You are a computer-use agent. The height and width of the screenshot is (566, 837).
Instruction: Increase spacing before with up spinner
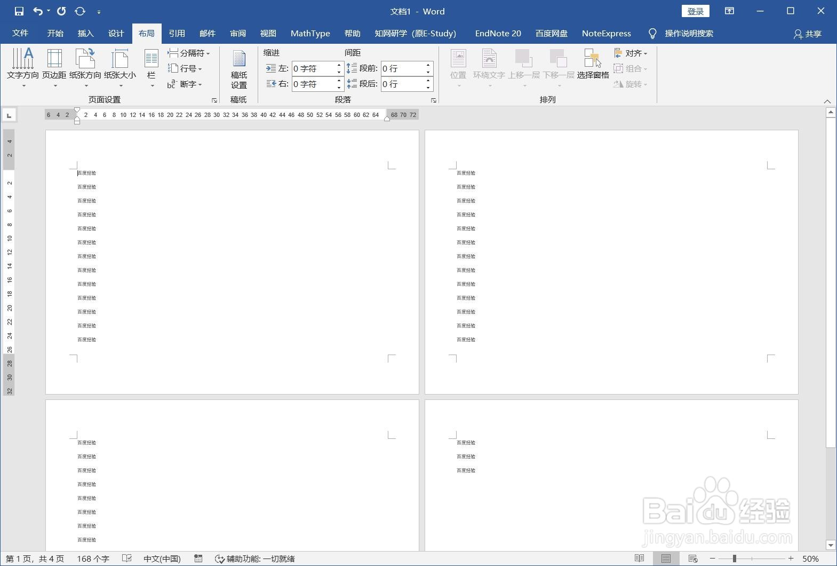click(428, 65)
